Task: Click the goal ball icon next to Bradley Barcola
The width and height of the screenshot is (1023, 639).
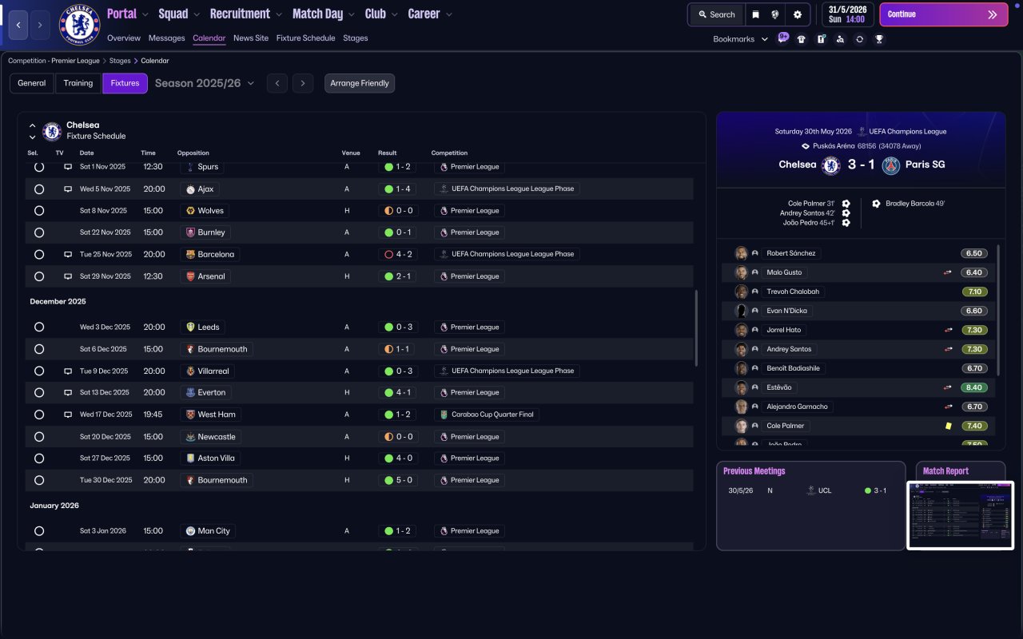Action: pyautogui.click(x=877, y=204)
